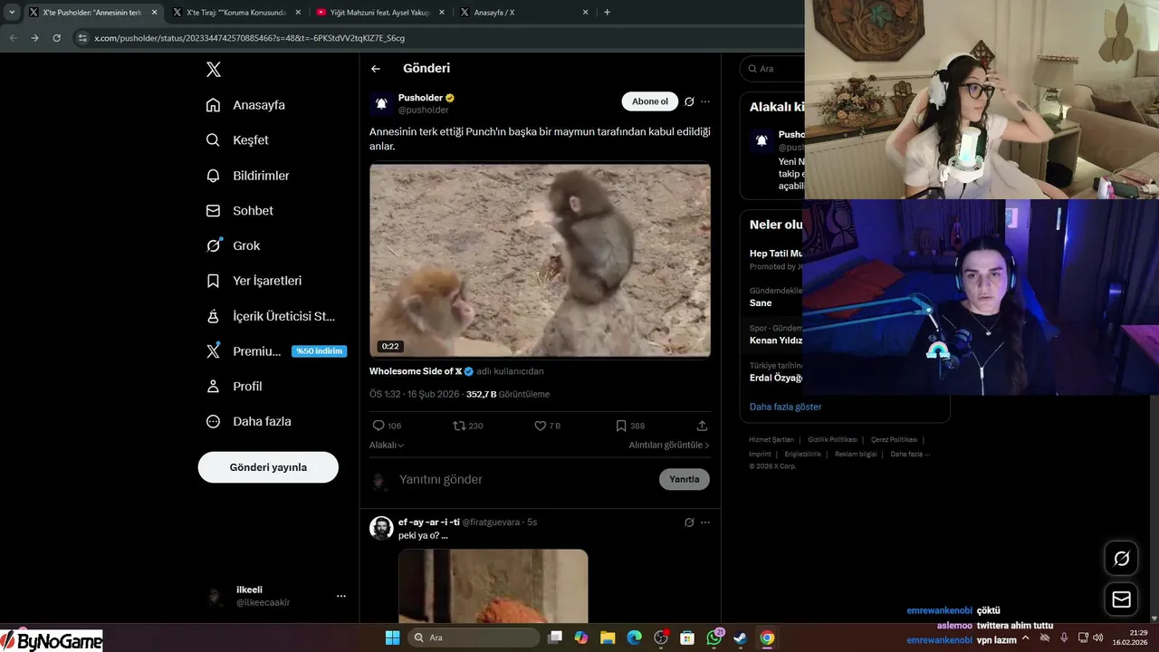Open WhatsApp from taskbar
1159x652 pixels.
point(714,638)
